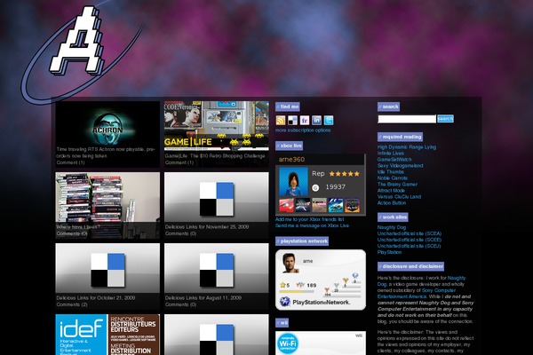Screen dimensions: 533x355
Task: Open Comments (2) under October 21 links
Action: tap(72, 304)
